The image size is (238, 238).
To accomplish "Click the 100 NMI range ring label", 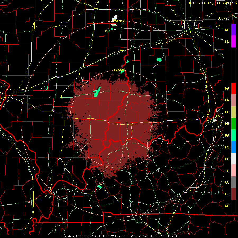I will pos(119,21).
